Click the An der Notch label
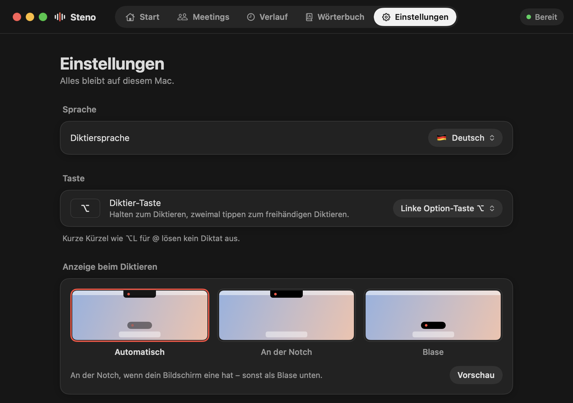This screenshot has width=573, height=403. tap(286, 352)
